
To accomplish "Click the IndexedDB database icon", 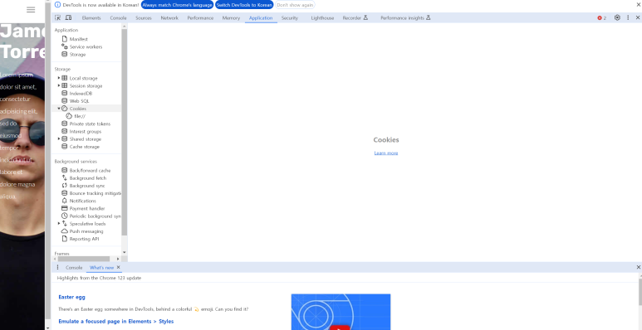I will pos(64,93).
